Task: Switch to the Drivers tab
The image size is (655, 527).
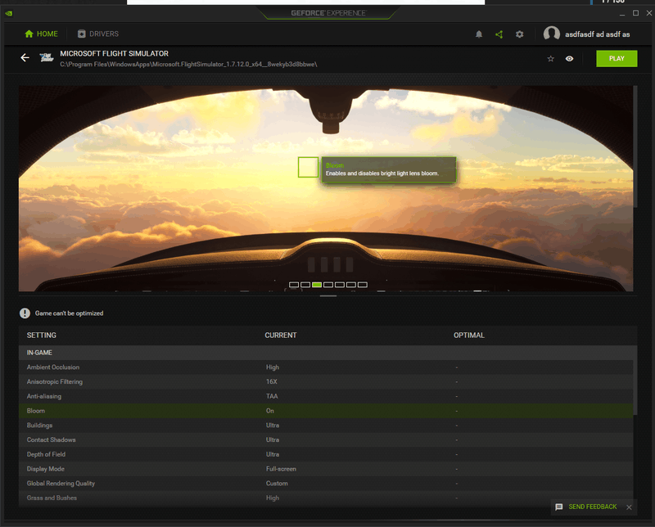Action: pos(98,34)
